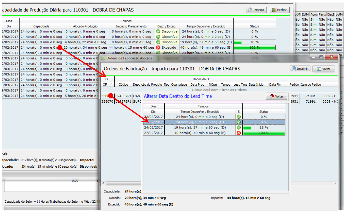Open the 'Clique aqui para Filtrar' filter row
The image size is (347, 216).
[x=219, y=90]
